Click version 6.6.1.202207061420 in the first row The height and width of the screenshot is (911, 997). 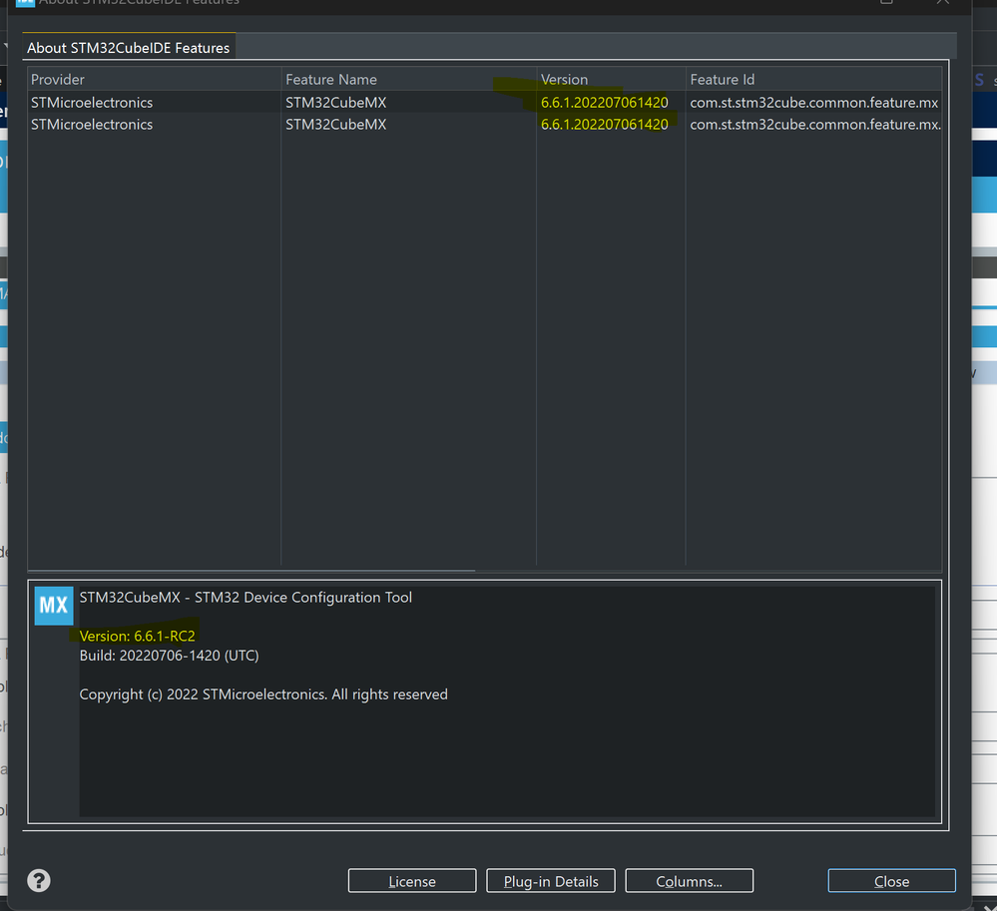click(604, 103)
